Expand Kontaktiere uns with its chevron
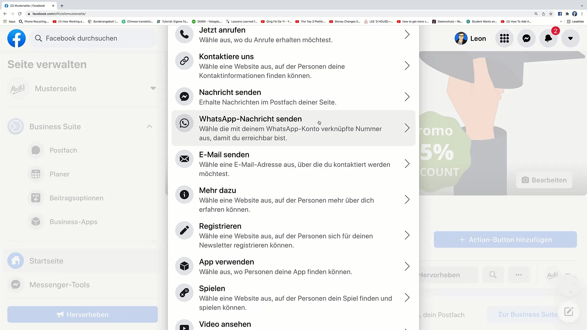This screenshot has height=330, width=587. [407, 66]
